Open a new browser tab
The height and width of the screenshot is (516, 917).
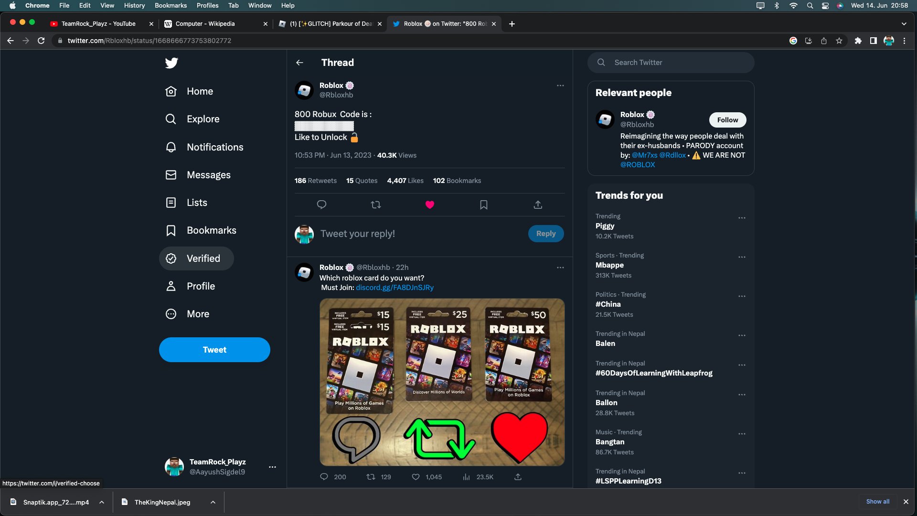pos(512,24)
